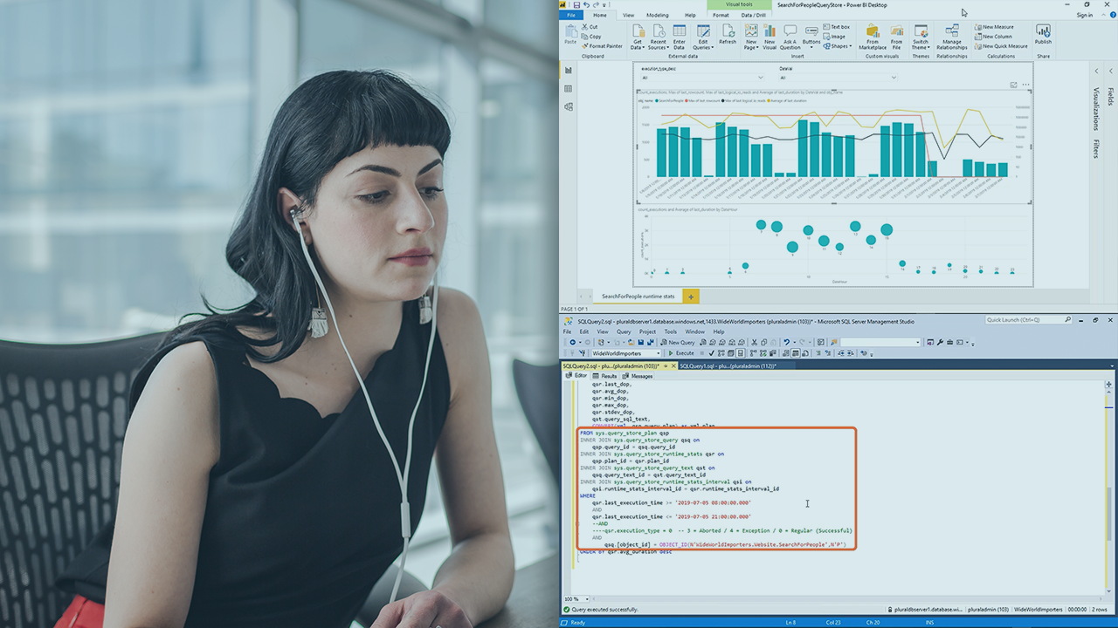
Task: Click the Quick Launch search field
Action: click(x=1031, y=320)
